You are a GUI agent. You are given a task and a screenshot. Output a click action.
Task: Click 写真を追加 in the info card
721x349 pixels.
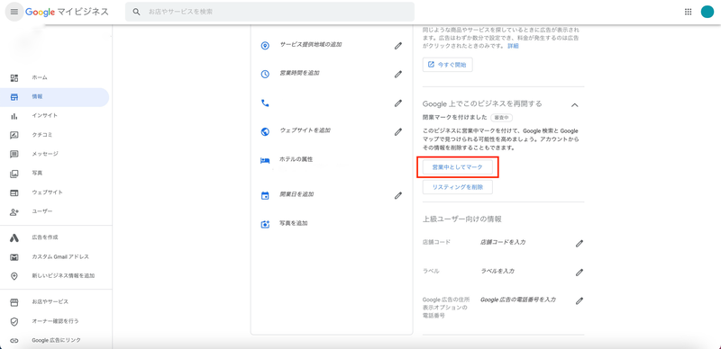click(x=294, y=224)
